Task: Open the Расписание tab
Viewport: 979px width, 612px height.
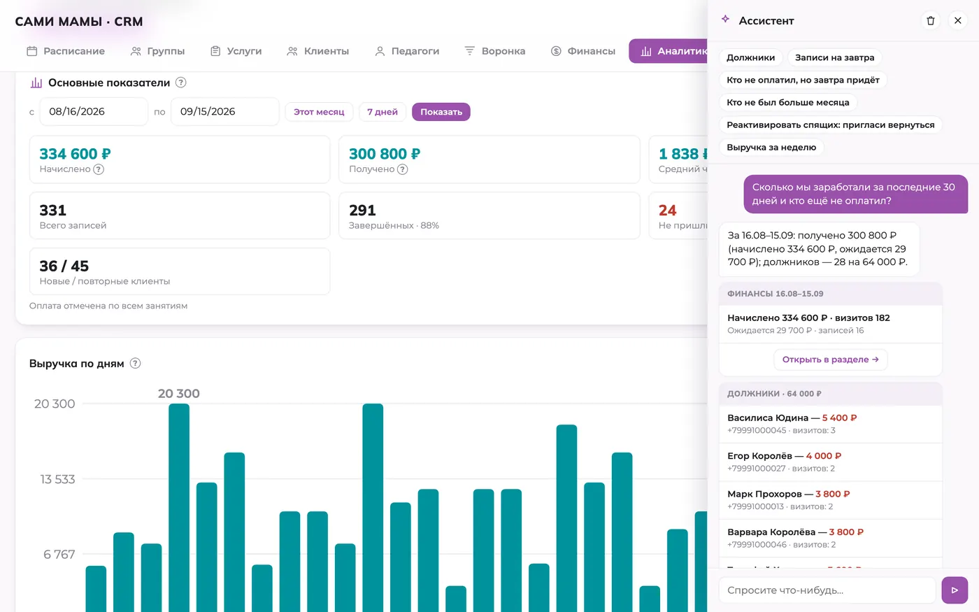Action: (66, 51)
